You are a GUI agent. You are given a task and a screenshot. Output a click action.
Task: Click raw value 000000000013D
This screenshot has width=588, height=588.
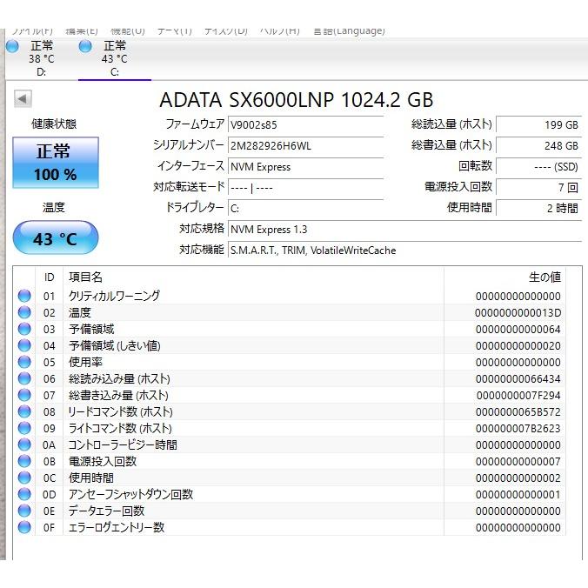coord(518,313)
